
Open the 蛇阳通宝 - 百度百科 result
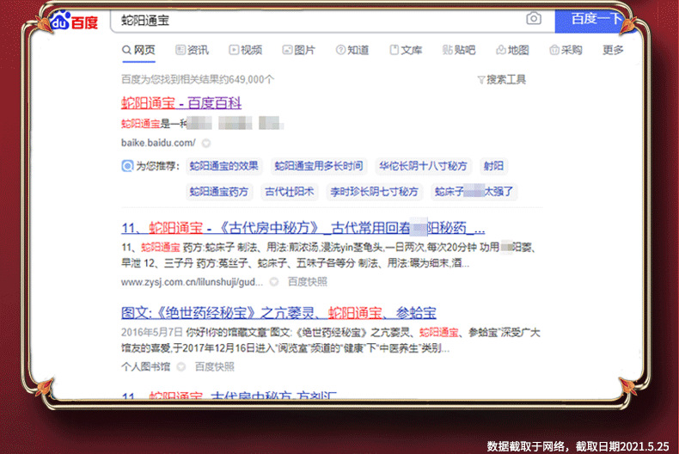(x=181, y=103)
